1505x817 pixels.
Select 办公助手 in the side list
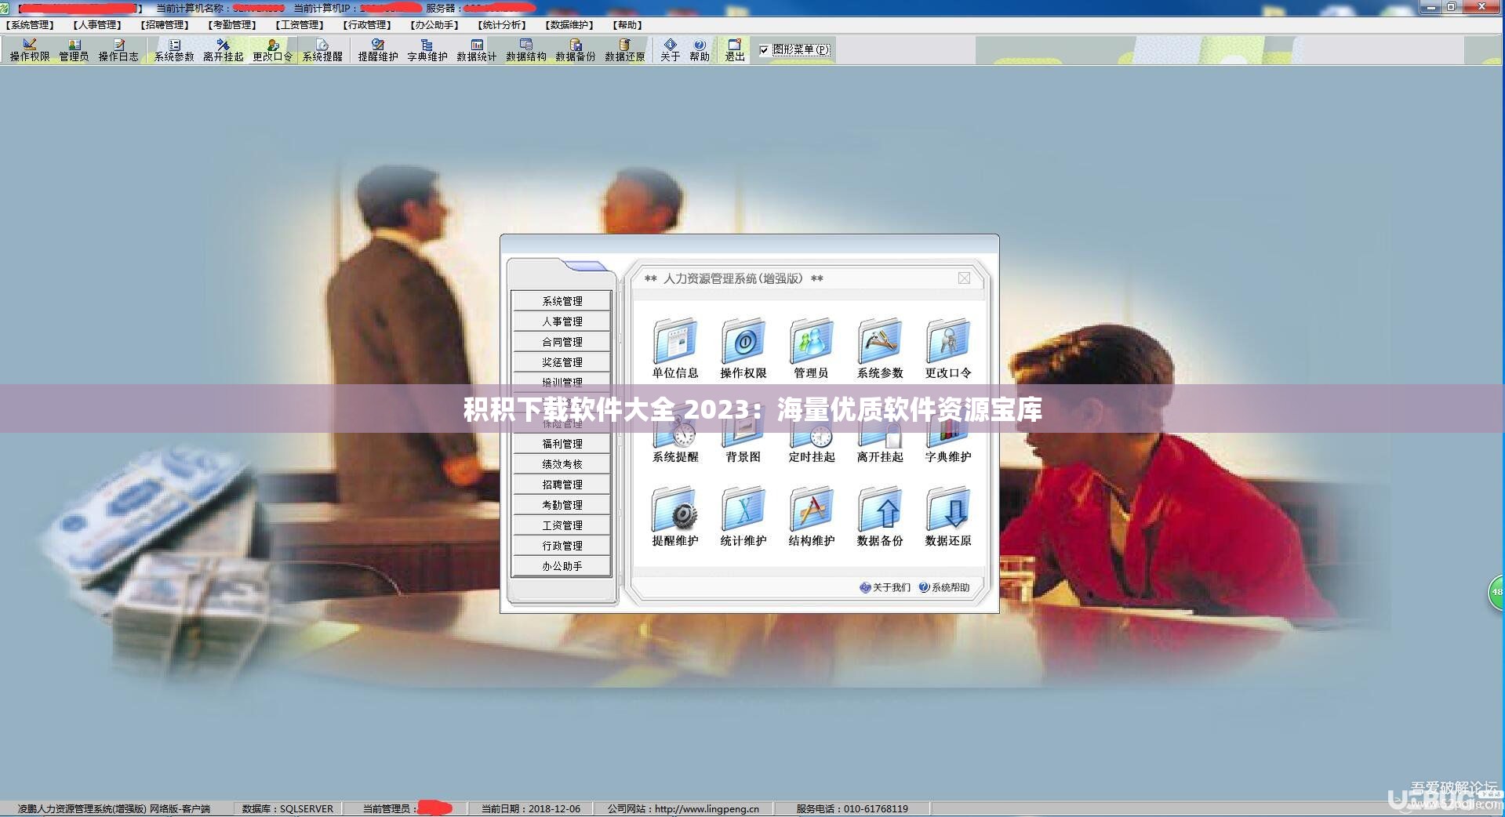562,566
